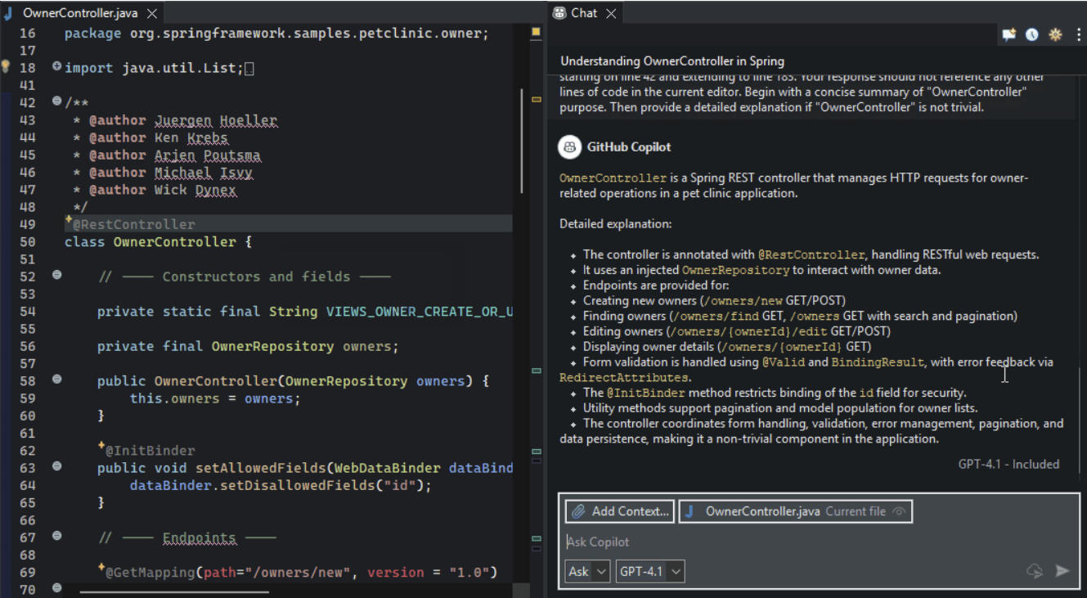The height and width of the screenshot is (598, 1087).
Task: Click the yellow warning marker atop overview ruler
Action: click(537, 33)
